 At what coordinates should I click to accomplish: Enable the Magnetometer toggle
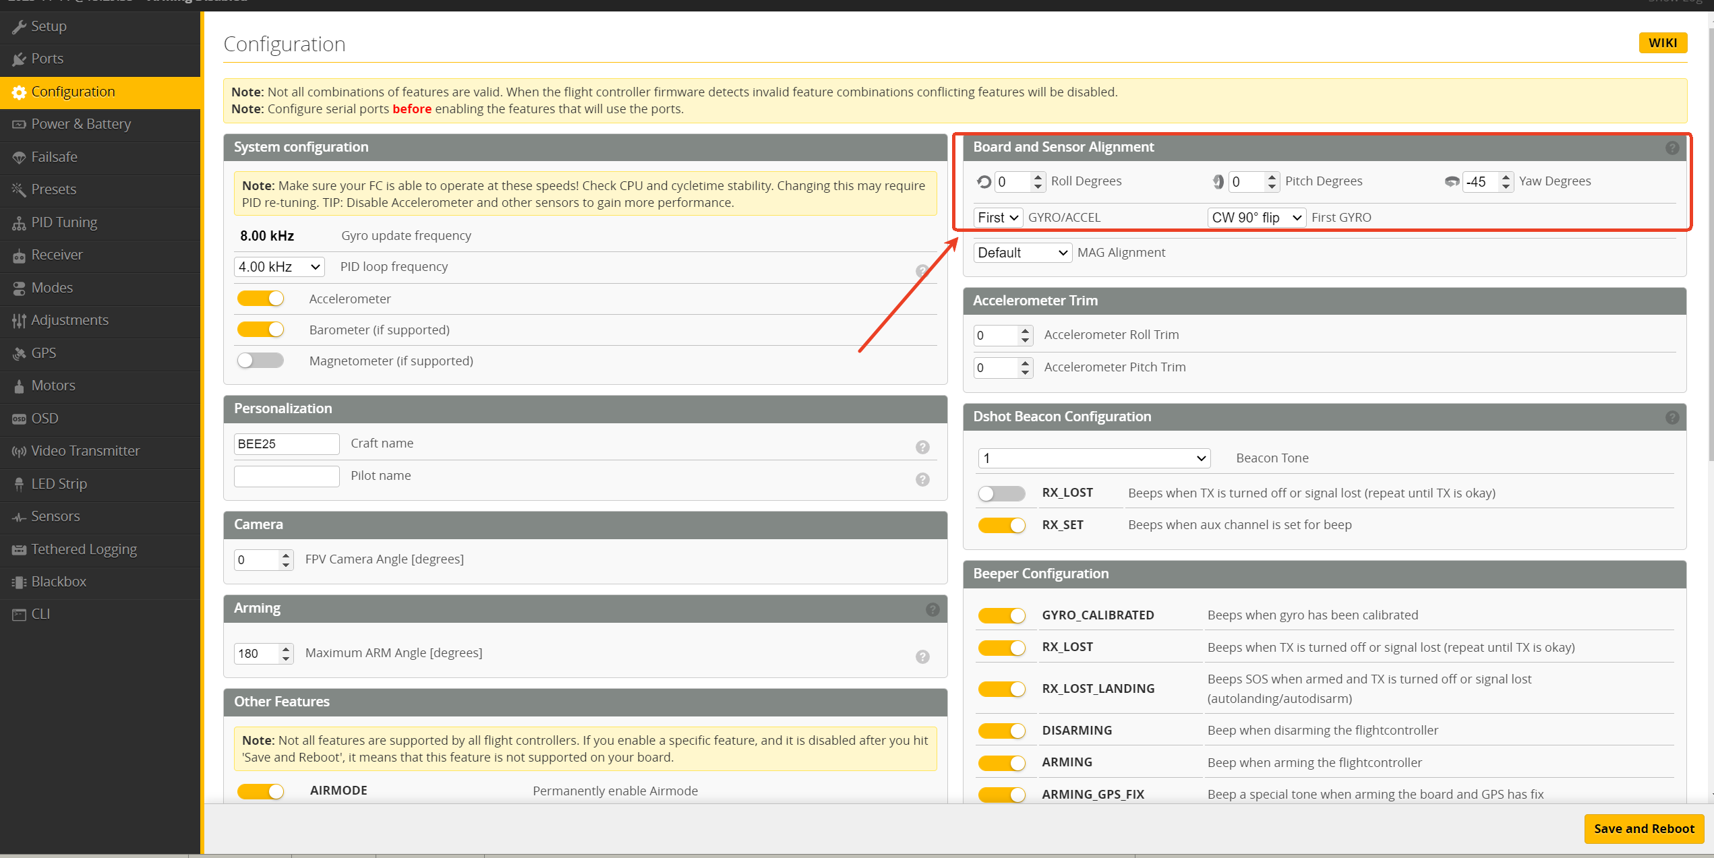(260, 361)
